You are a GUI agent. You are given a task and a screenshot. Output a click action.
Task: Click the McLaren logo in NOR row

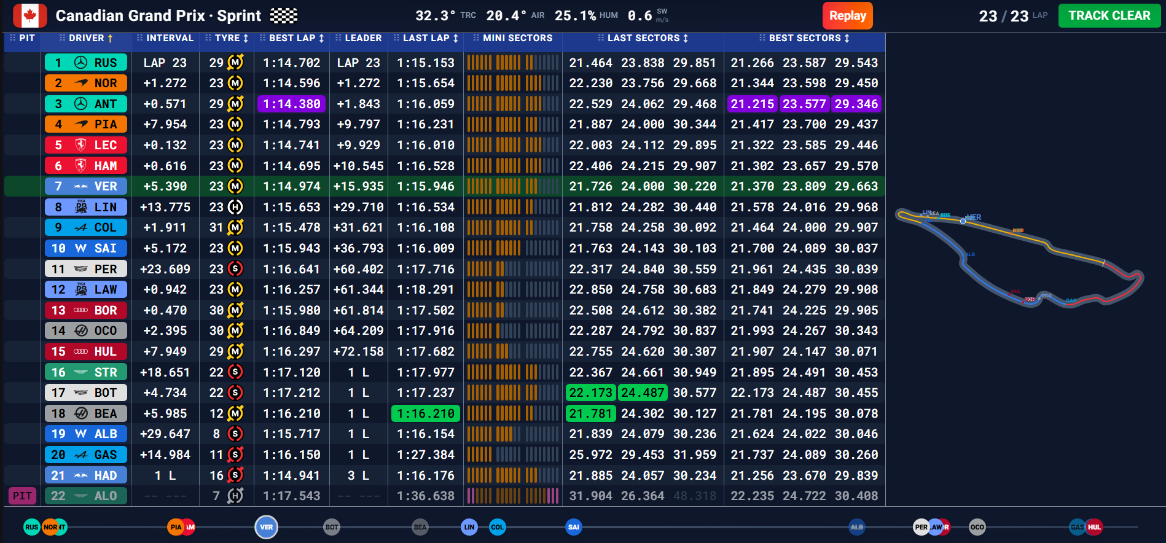pos(80,83)
